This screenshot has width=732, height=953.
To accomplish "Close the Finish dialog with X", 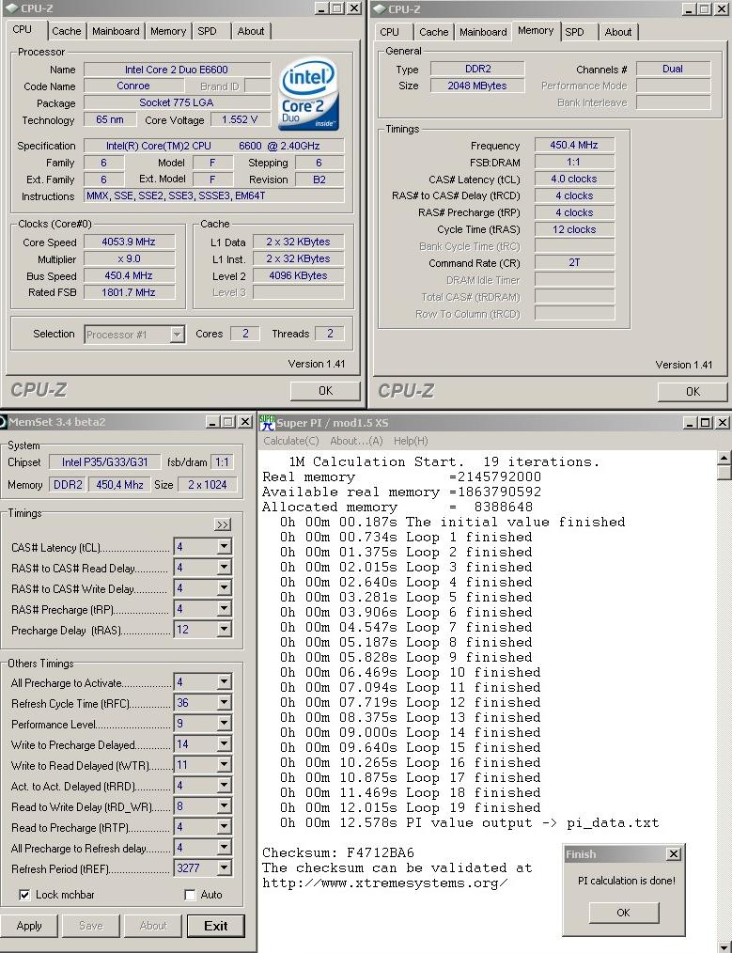I will (674, 854).
